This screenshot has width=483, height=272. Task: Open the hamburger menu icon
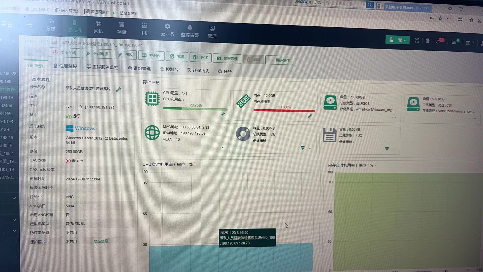[29, 25]
